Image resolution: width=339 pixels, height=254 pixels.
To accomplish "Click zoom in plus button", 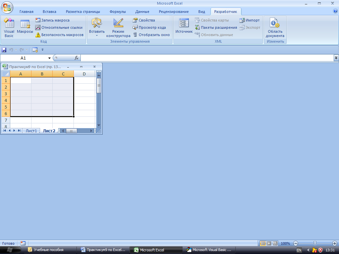I will [x=334, y=243].
